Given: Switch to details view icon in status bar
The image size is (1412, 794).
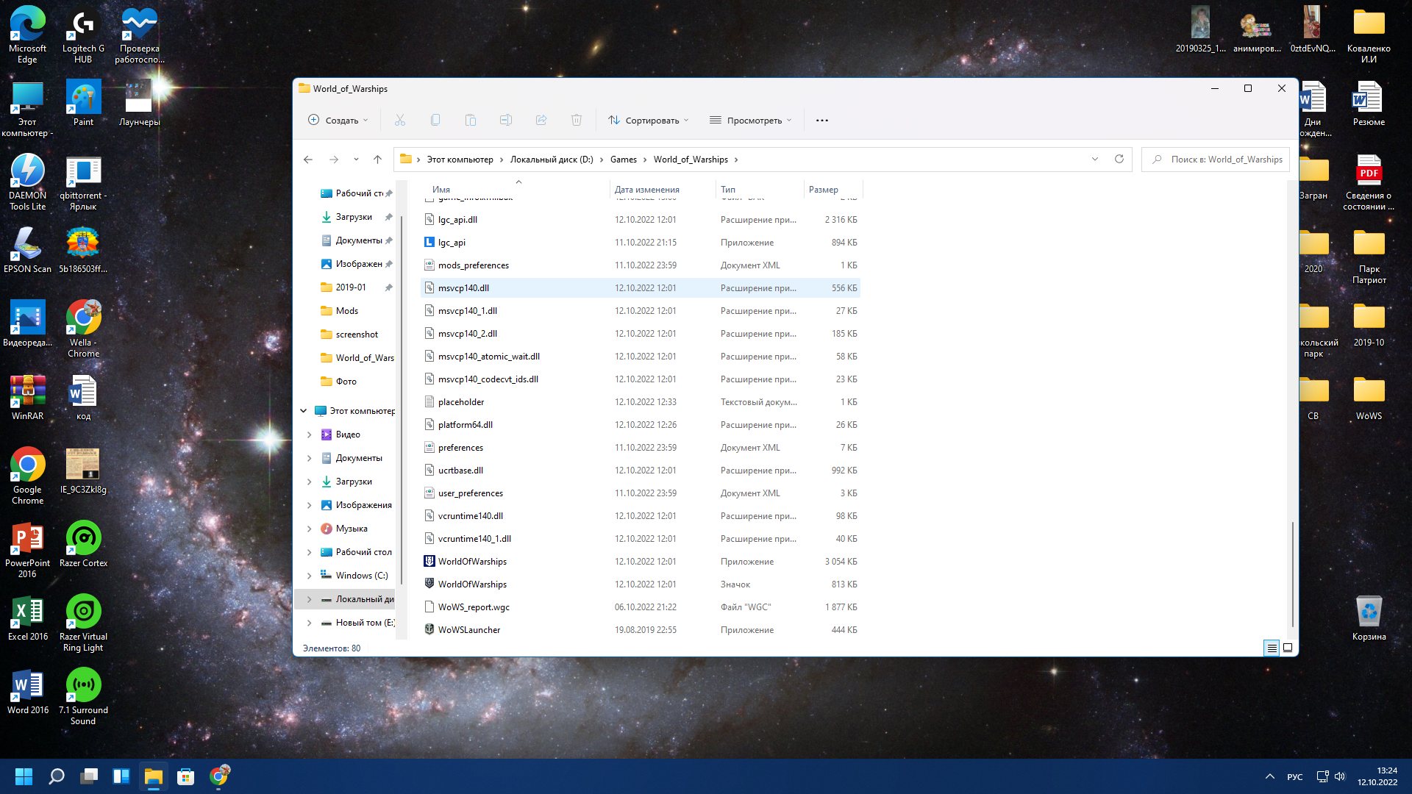Looking at the screenshot, I should tap(1272, 648).
